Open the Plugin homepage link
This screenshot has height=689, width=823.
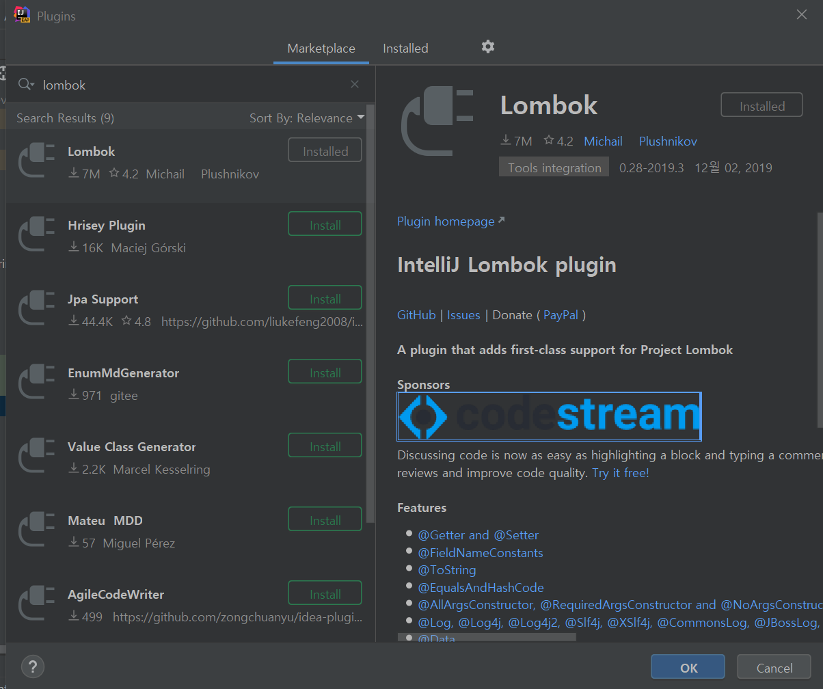coord(450,221)
